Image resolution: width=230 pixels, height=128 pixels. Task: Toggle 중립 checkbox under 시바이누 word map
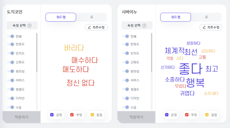(207, 115)
